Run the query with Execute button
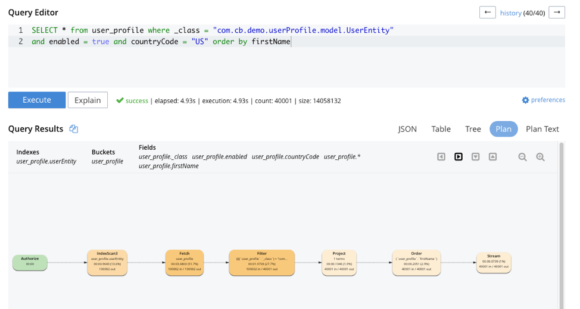580x309 pixels. (37, 100)
